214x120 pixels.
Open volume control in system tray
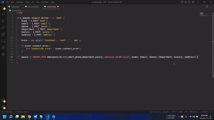coord(194,117)
